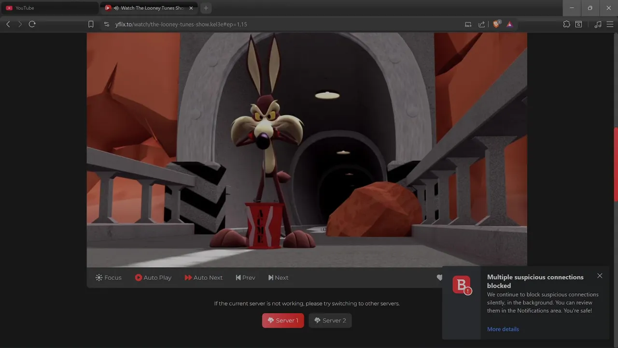This screenshot has height=348, width=618.
Task: Reload the yflix page
Action: coord(32,24)
